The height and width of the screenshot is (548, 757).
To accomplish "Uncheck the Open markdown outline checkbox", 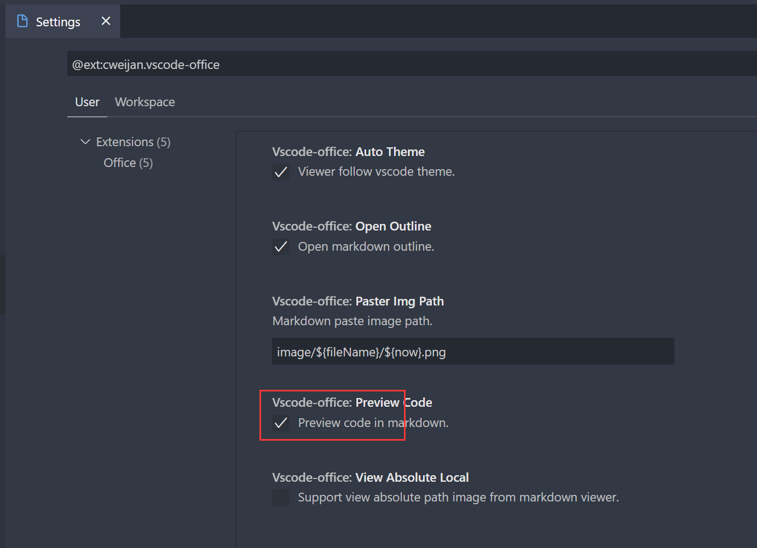I will tap(281, 247).
